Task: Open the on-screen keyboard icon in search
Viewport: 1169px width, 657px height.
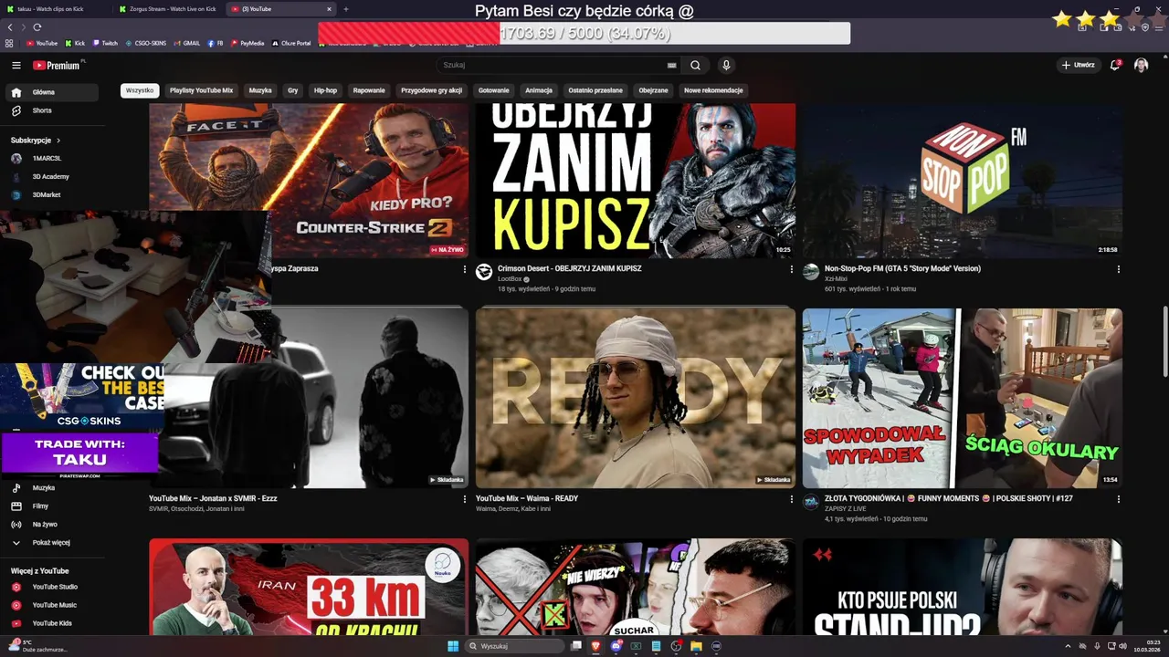Action: (672, 66)
